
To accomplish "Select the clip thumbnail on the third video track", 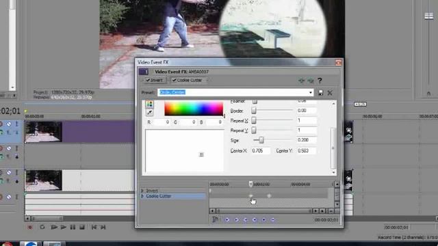I will point(43,180).
